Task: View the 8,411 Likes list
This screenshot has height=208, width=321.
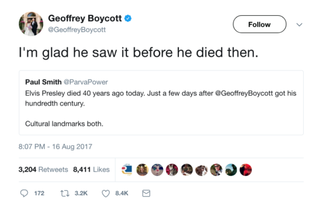Action: [x=91, y=169]
